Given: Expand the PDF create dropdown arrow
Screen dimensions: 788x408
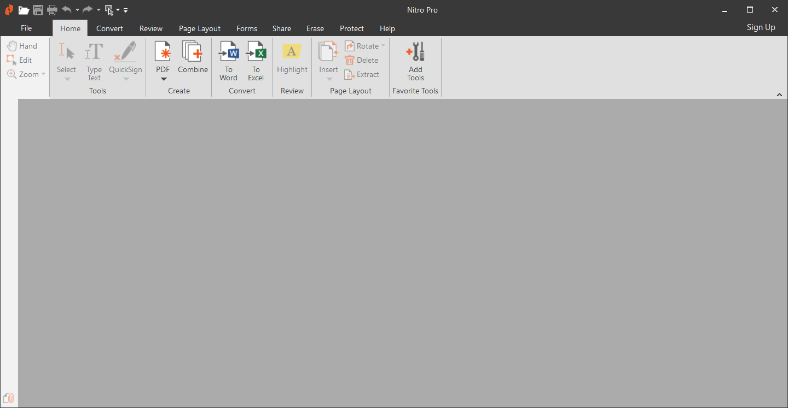Looking at the screenshot, I should [163, 79].
